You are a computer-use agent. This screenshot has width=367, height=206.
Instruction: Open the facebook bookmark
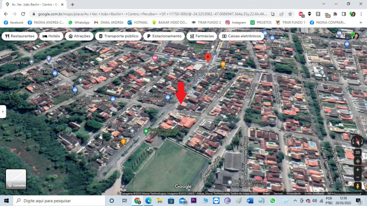coord(14,22)
